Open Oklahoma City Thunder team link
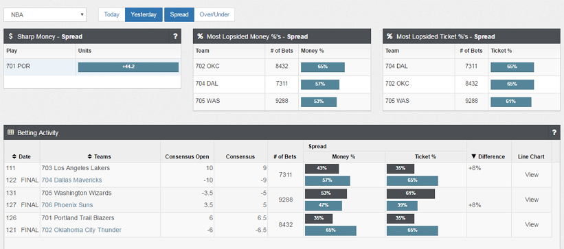This screenshot has width=564, height=249. coord(81,230)
